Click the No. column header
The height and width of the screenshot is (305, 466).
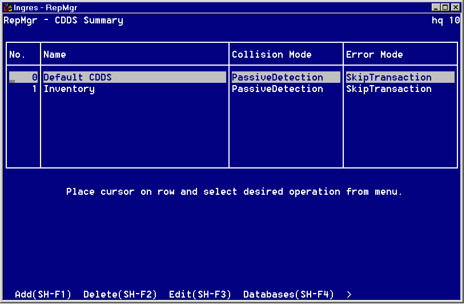(x=18, y=55)
